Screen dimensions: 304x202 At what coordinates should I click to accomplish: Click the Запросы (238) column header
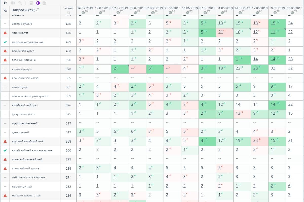[x=23, y=10]
